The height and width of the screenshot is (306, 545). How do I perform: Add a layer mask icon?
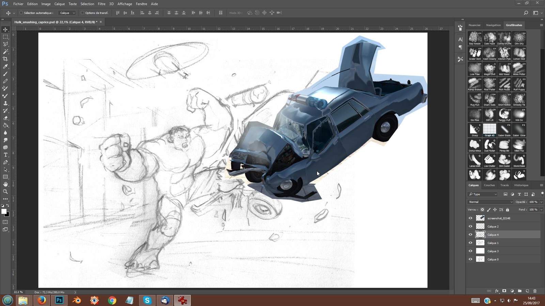504,291
